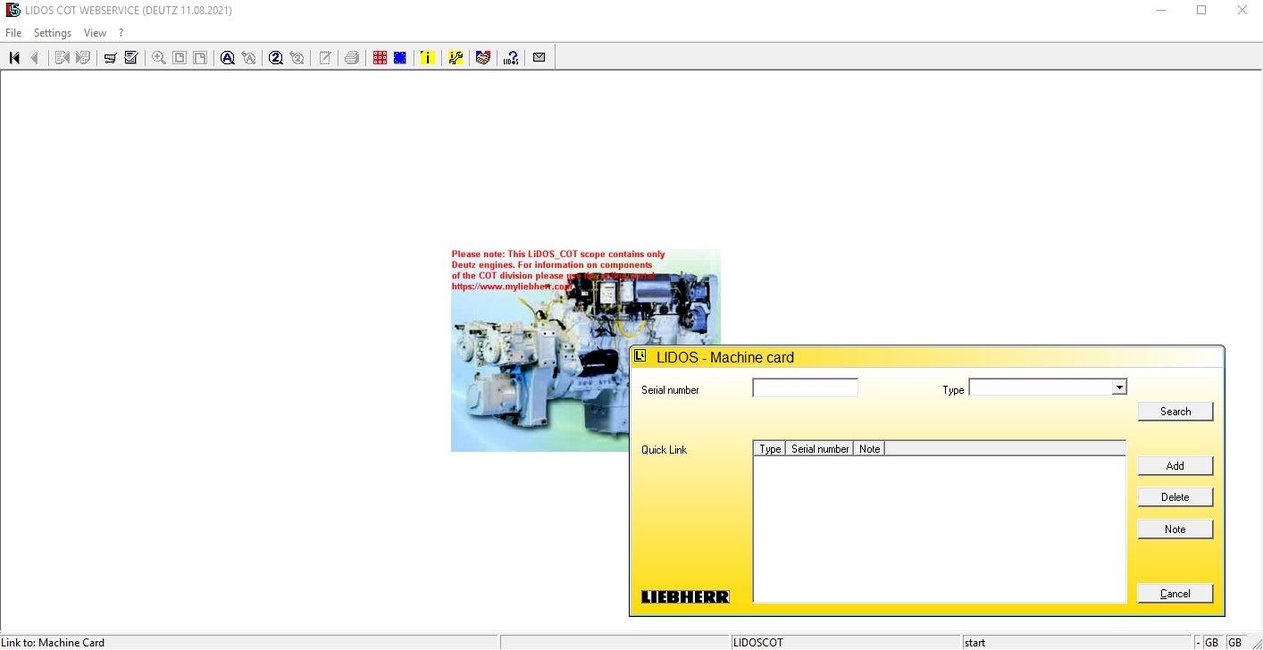Click the LIDOS Machine card title icon
1263x650 pixels.
coord(640,356)
